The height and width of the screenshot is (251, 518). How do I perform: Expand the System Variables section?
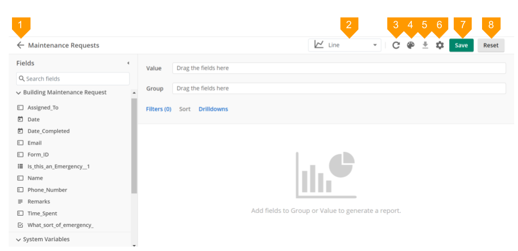pyautogui.click(x=19, y=239)
